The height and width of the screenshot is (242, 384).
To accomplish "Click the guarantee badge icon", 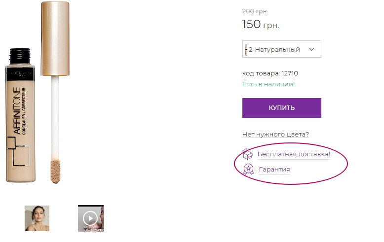I will point(248,170).
